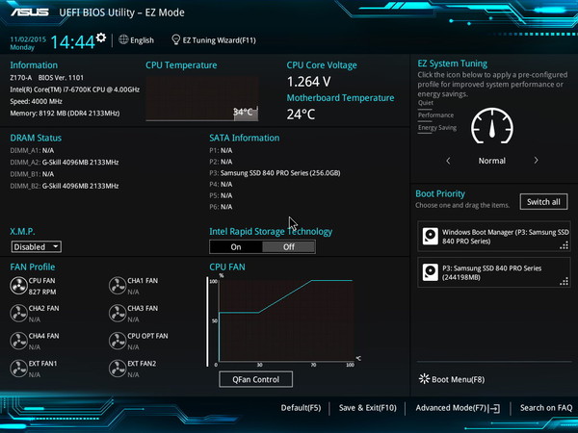Screen dimensions: 578x433
Task: Turn Intel Rapid Storage Technology Off
Action: click(289, 247)
